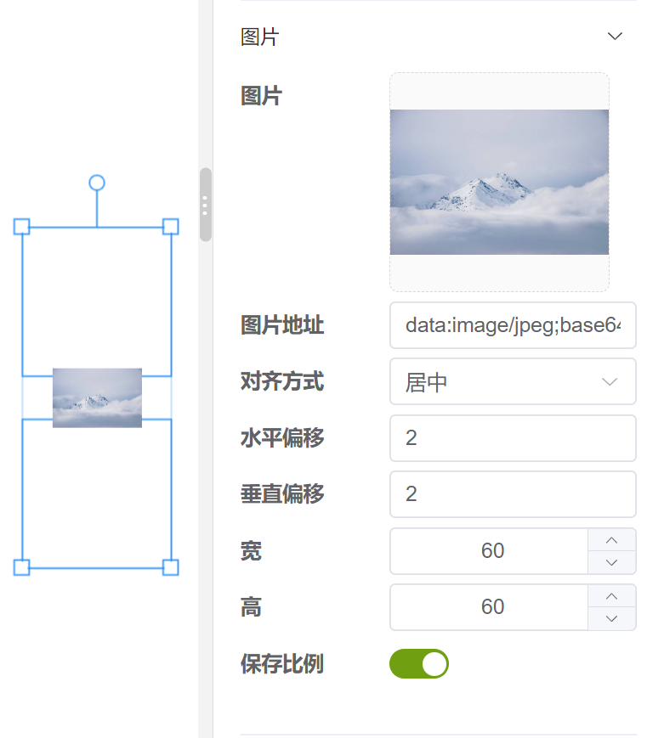This screenshot has width=647, height=738.
Task: Click the 图片地址 data URL field
Action: [513, 325]
